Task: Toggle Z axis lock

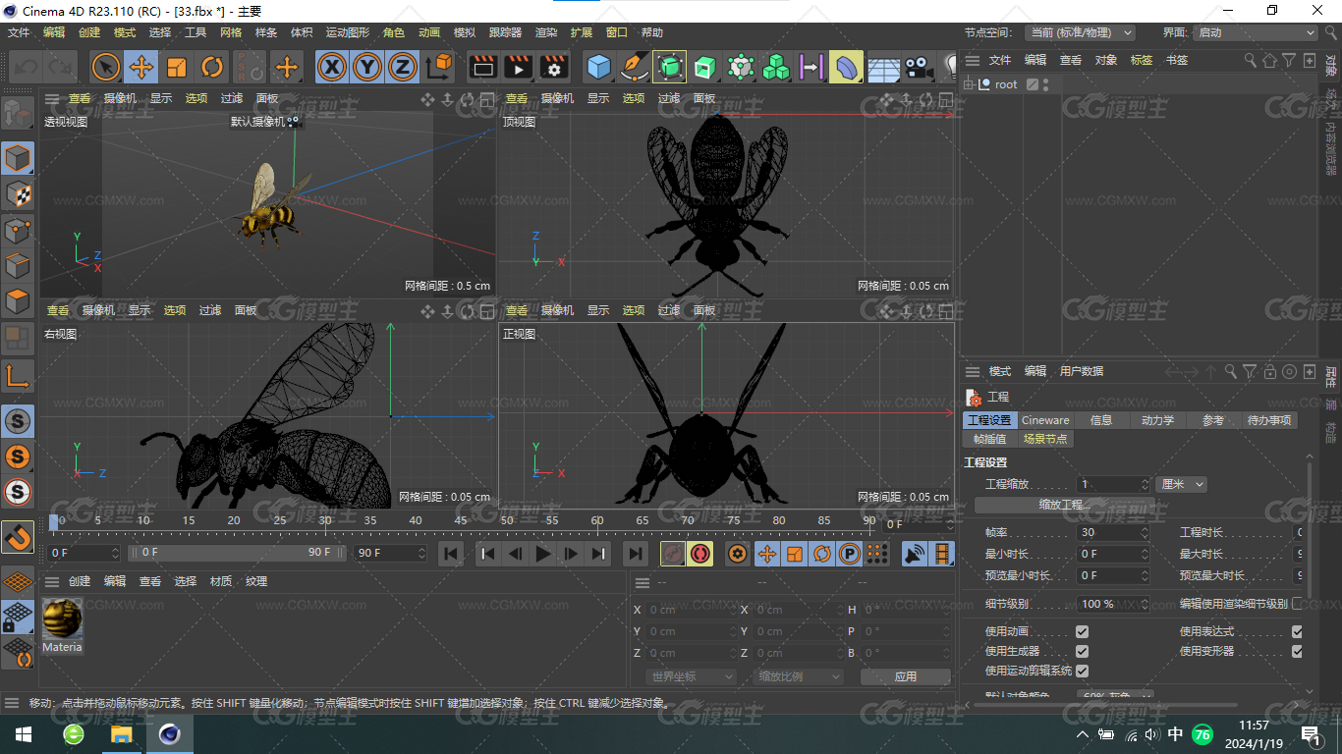Action: pyautogui.click(x=403, y=68)
